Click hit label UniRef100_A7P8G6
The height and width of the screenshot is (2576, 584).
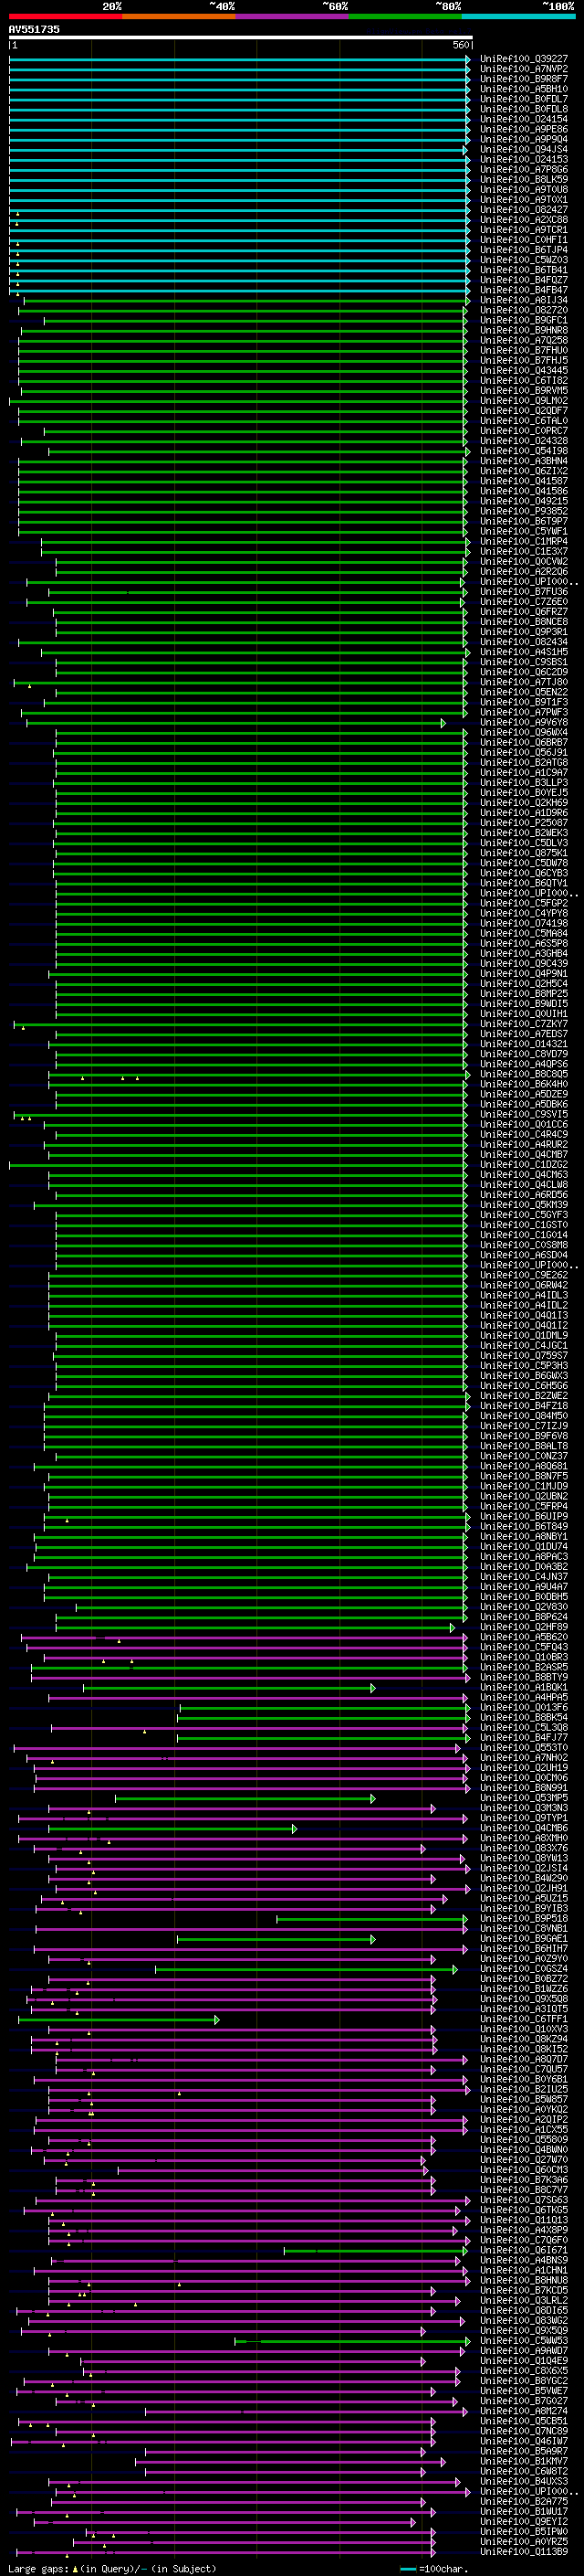(x=524, y=170)
